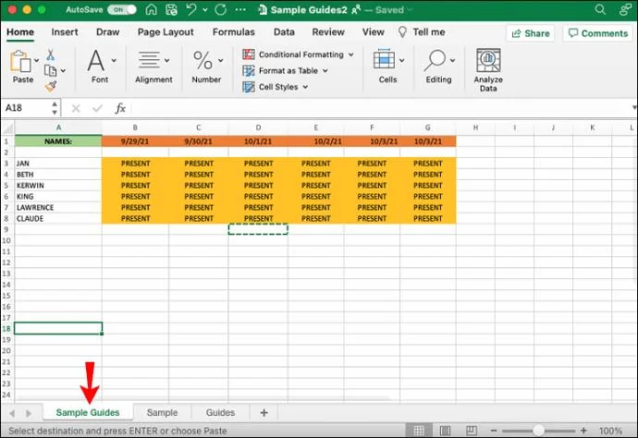638x438 pixels.
Task: Click the Cut scissors icon
Action: click(x=51, y=55)
